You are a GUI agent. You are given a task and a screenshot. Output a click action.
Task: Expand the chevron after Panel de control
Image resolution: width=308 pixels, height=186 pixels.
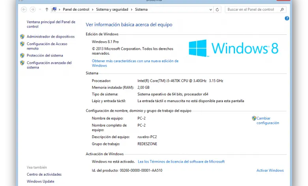tap(93, 9)
